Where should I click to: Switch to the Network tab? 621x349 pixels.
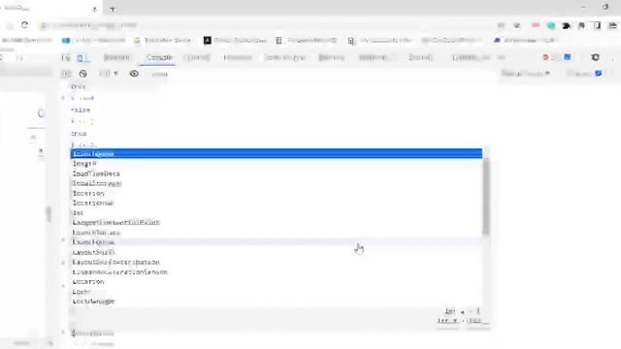238,57
